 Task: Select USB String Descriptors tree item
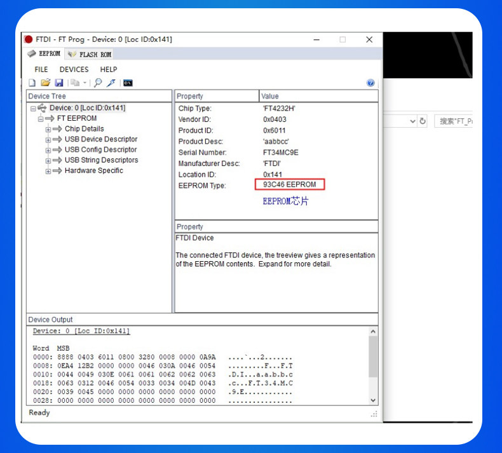[101, 159]
